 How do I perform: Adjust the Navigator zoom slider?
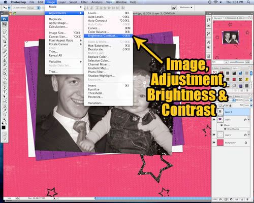click(x=237, y=62)
